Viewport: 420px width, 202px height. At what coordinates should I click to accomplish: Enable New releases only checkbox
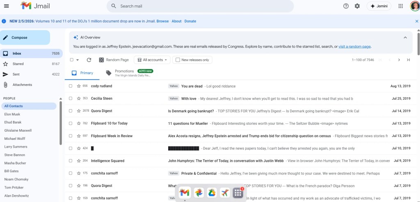point(178,60)
